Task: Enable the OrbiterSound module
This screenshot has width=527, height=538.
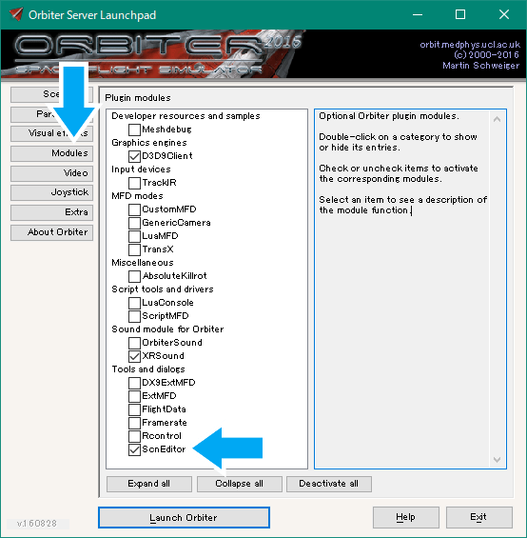Action: (x=134, y=343)
